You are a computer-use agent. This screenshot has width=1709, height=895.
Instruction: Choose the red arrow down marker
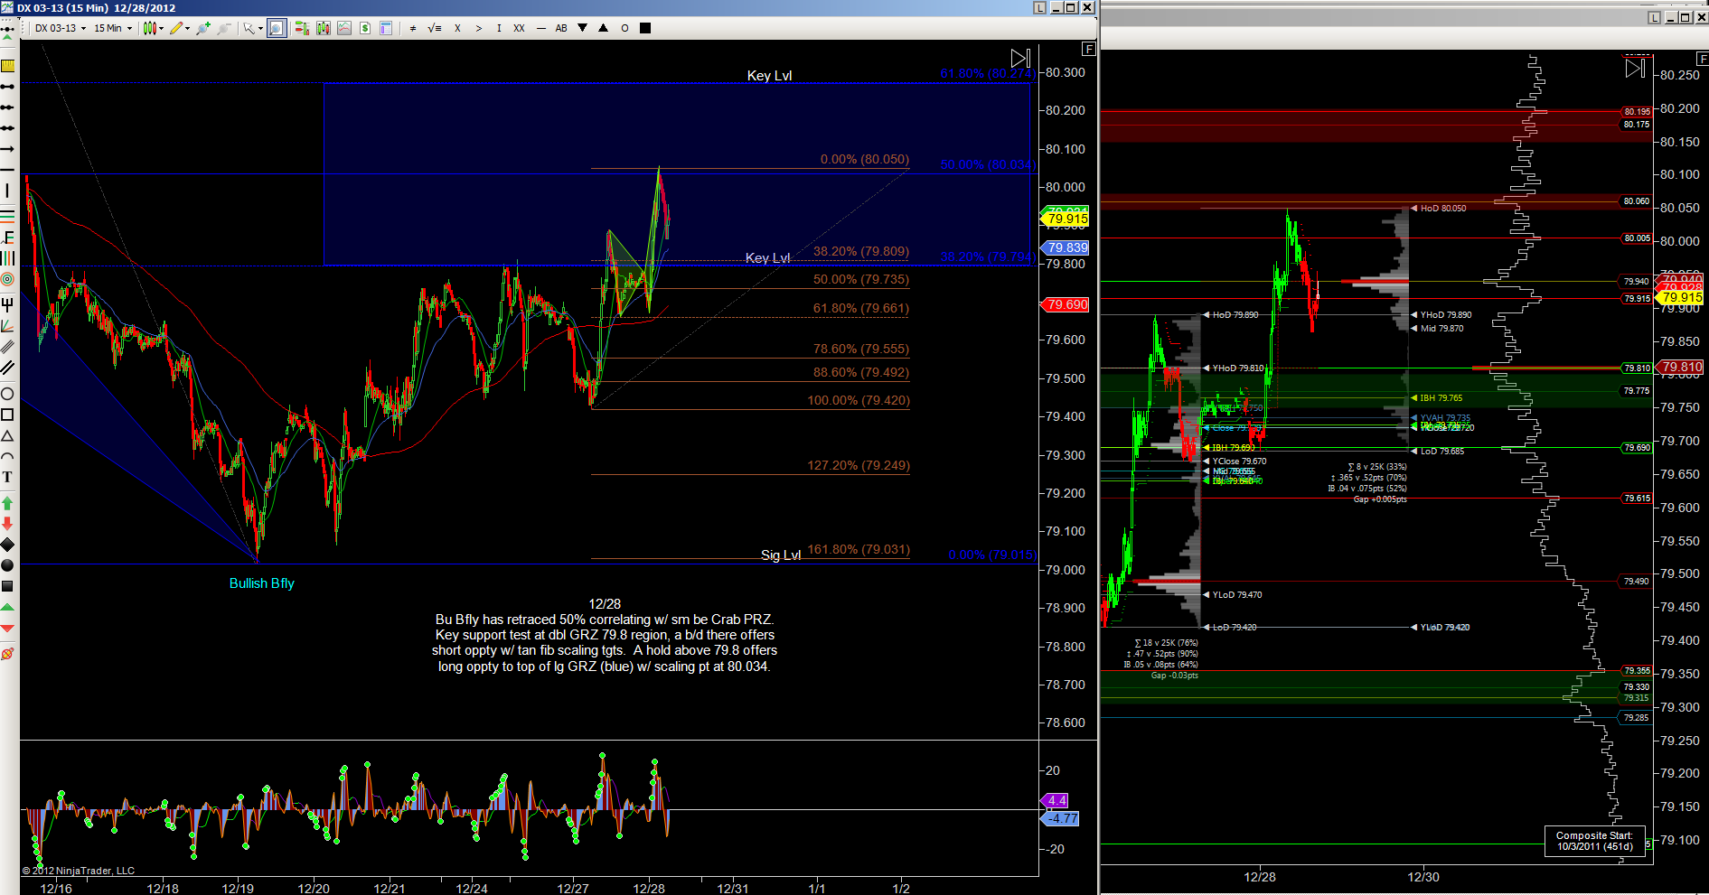[x=7, y=524]
